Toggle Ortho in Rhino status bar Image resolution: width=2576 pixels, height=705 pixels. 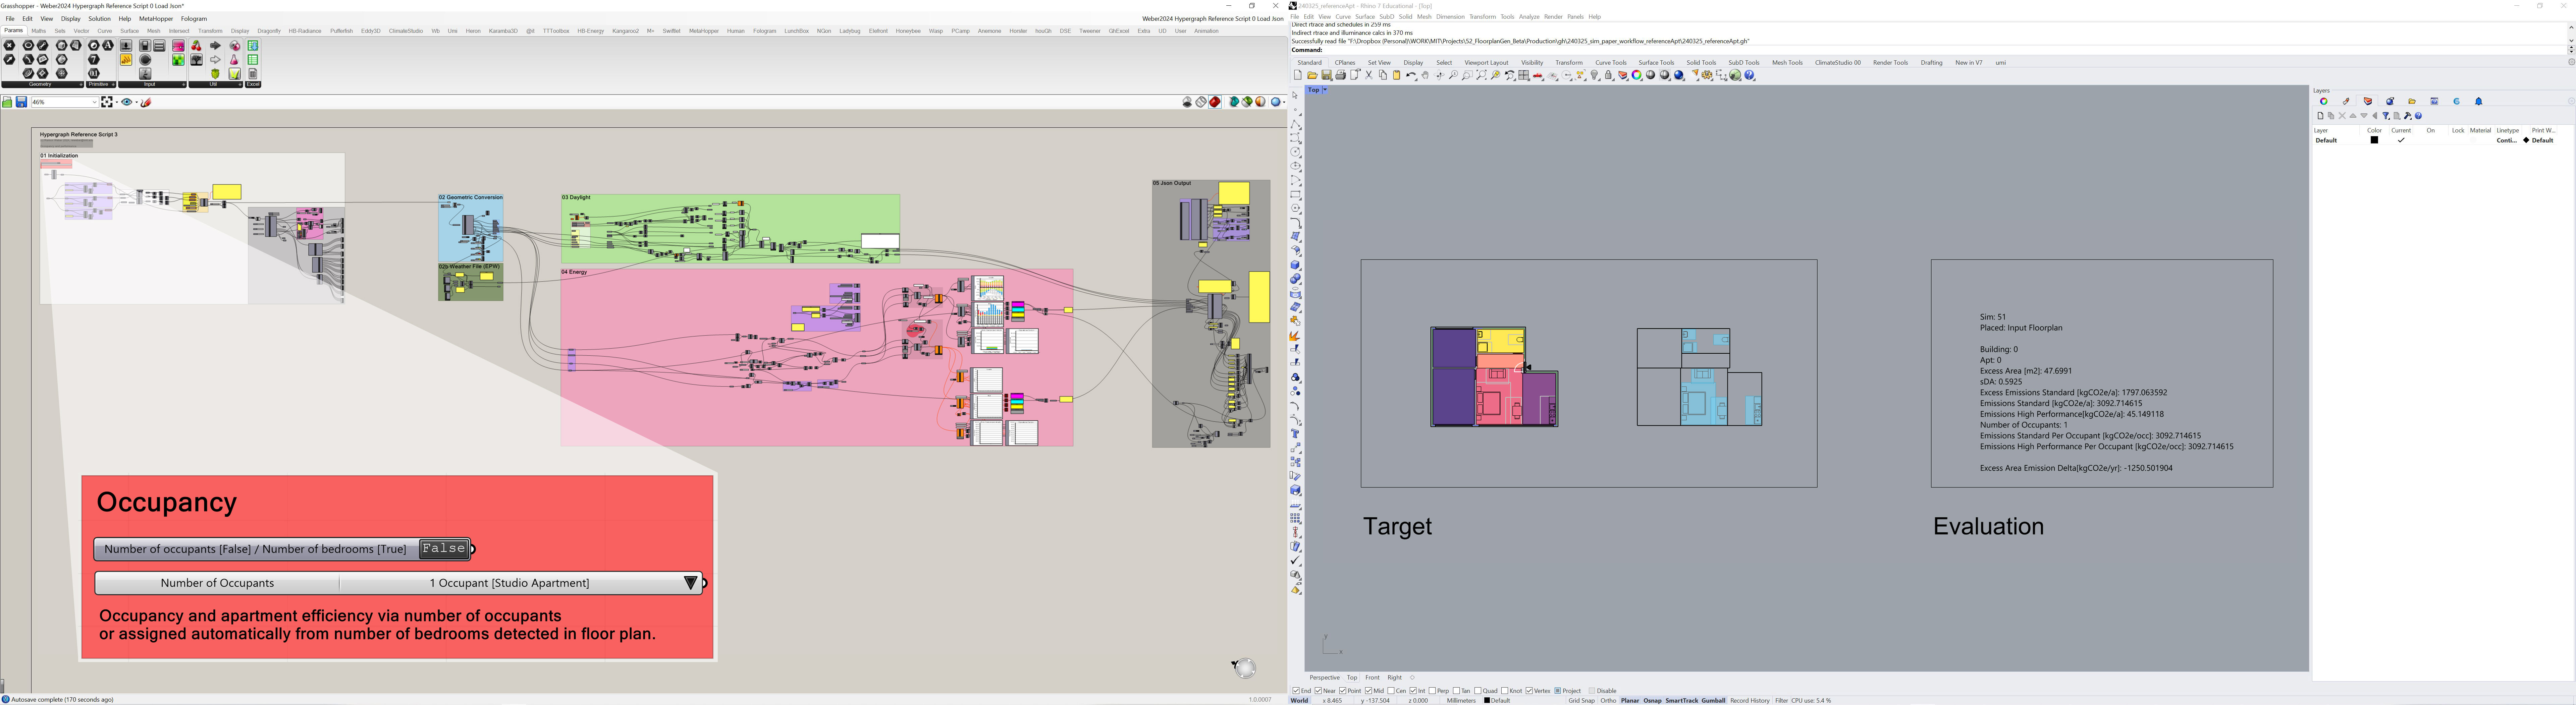(x=1608, y=701)
